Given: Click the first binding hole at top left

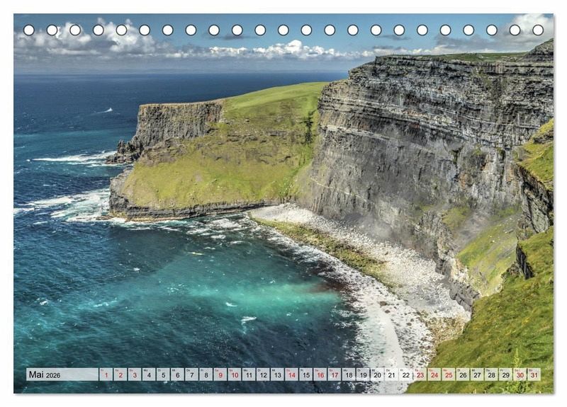Looking at the screenshot, I should pos(29,30).
